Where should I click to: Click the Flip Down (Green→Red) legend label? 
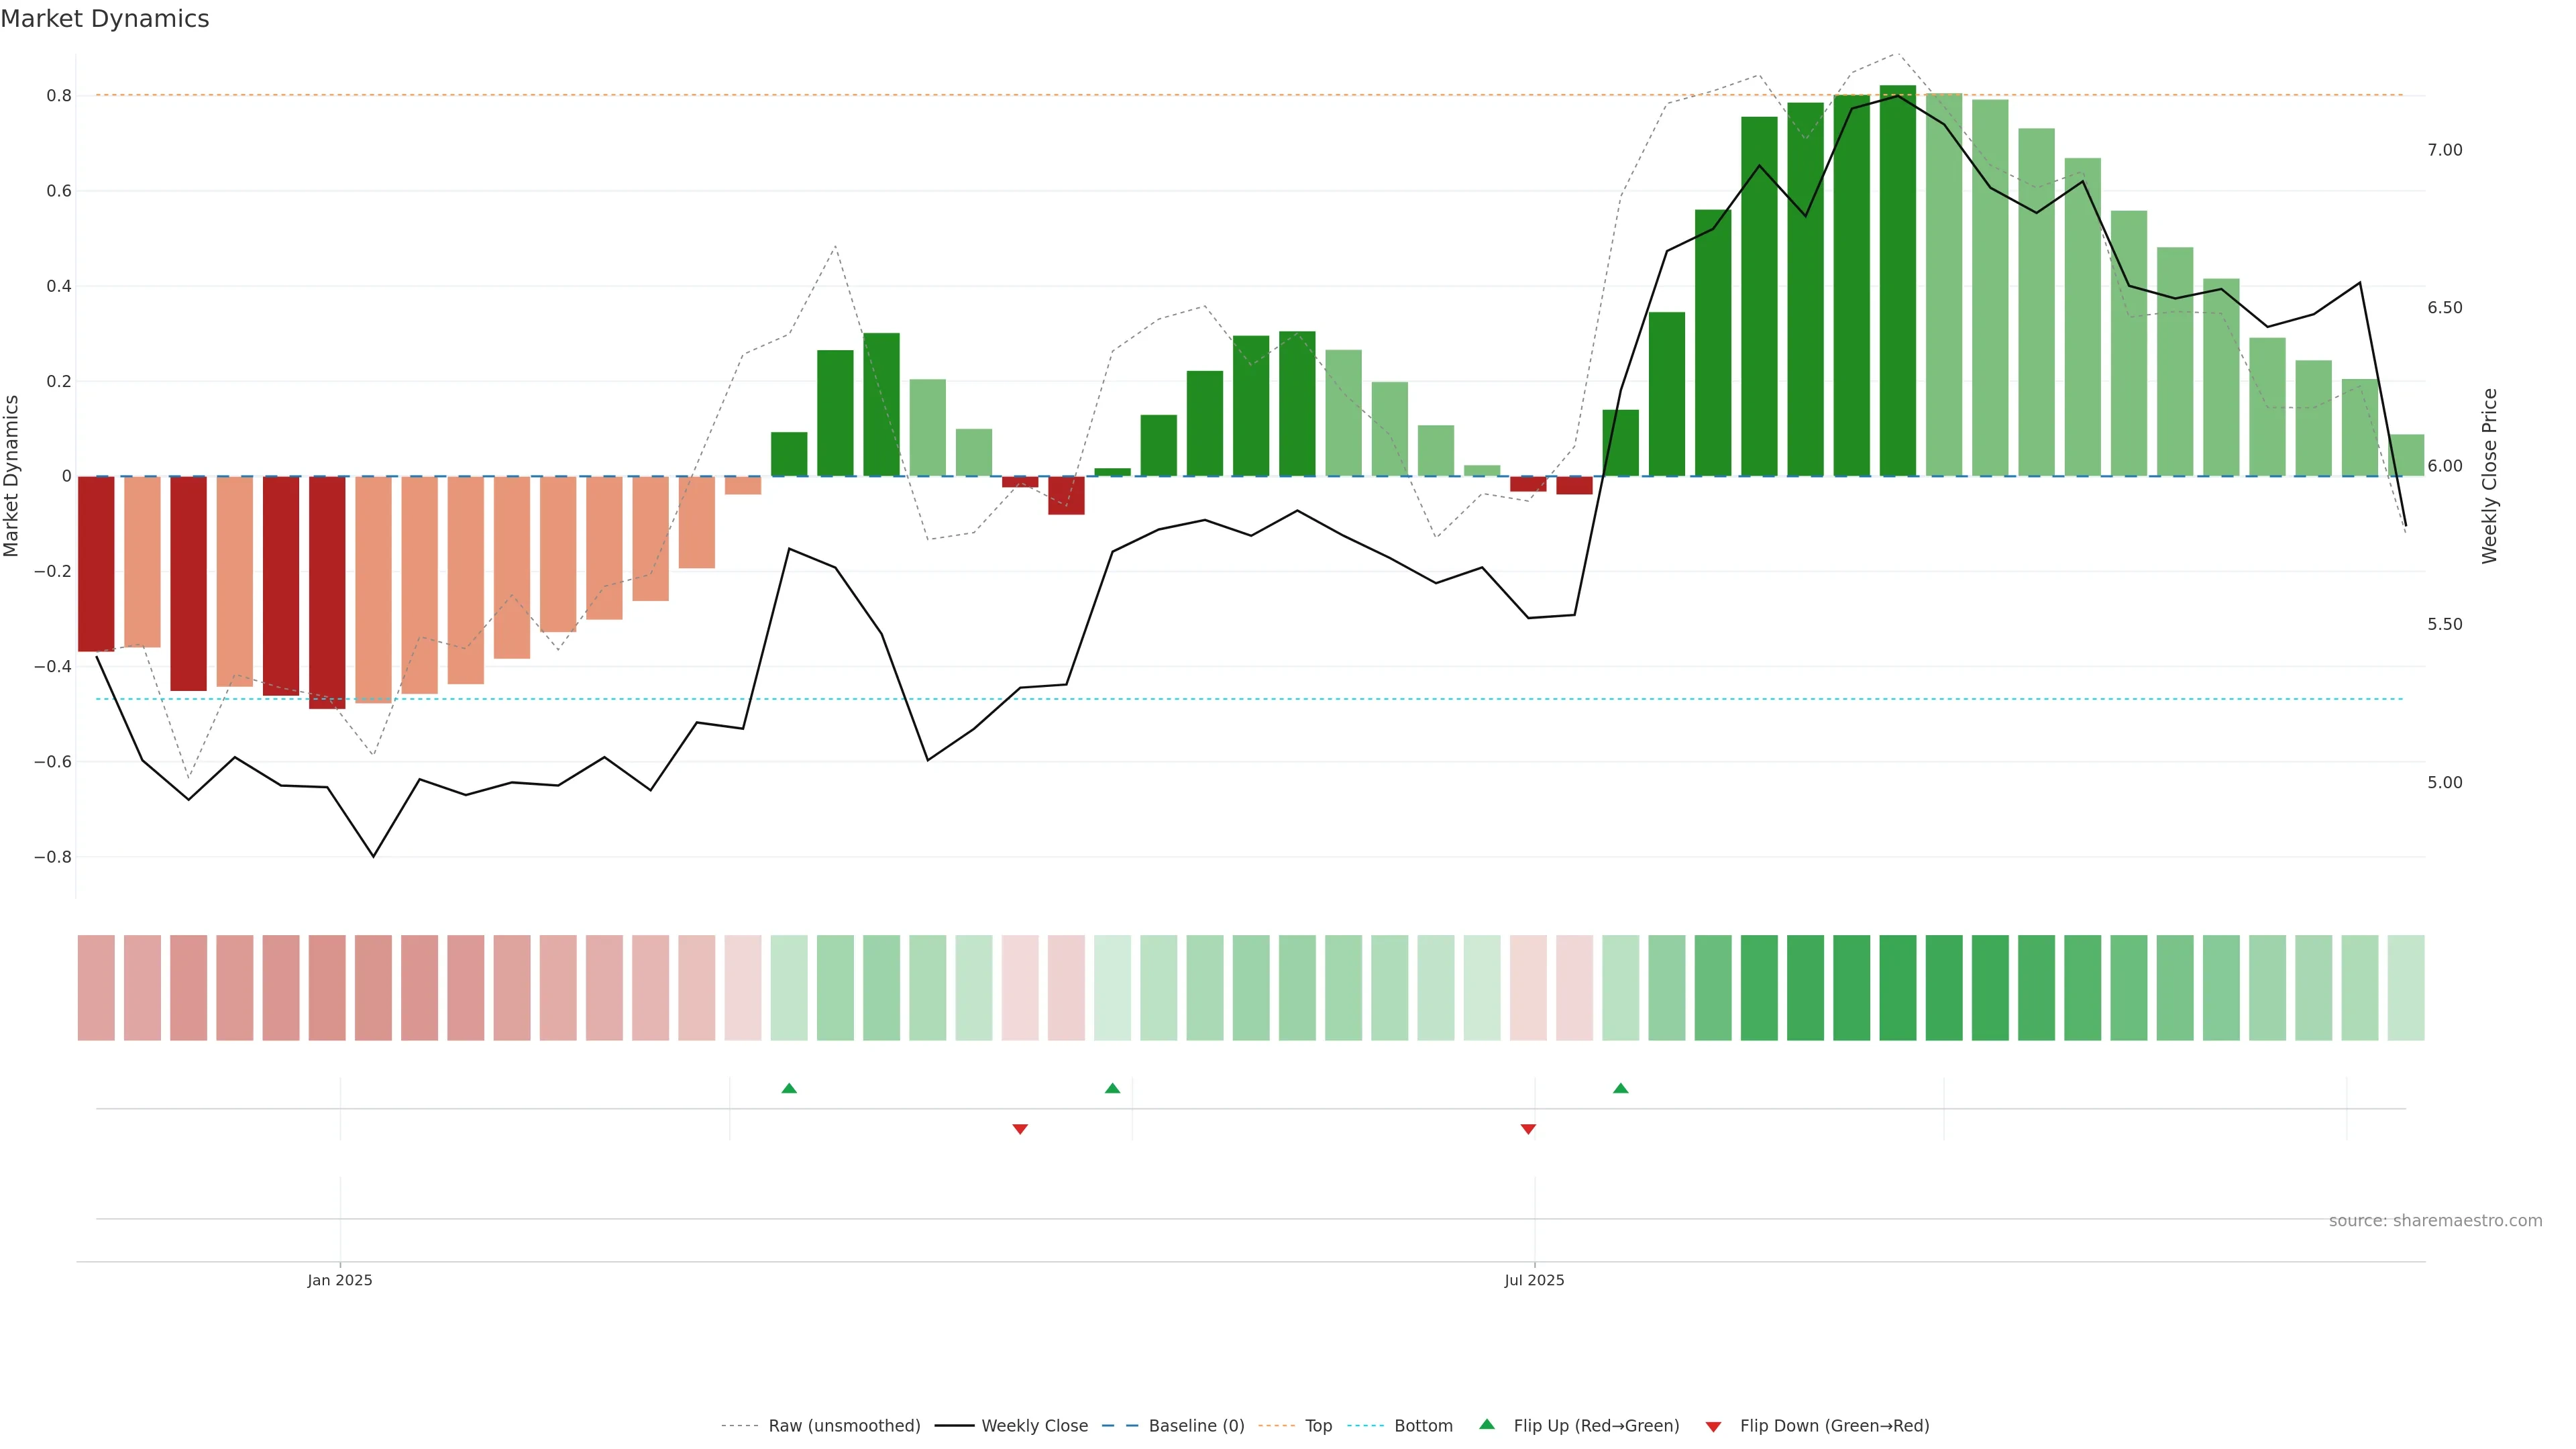[x=1834, y=1426]
